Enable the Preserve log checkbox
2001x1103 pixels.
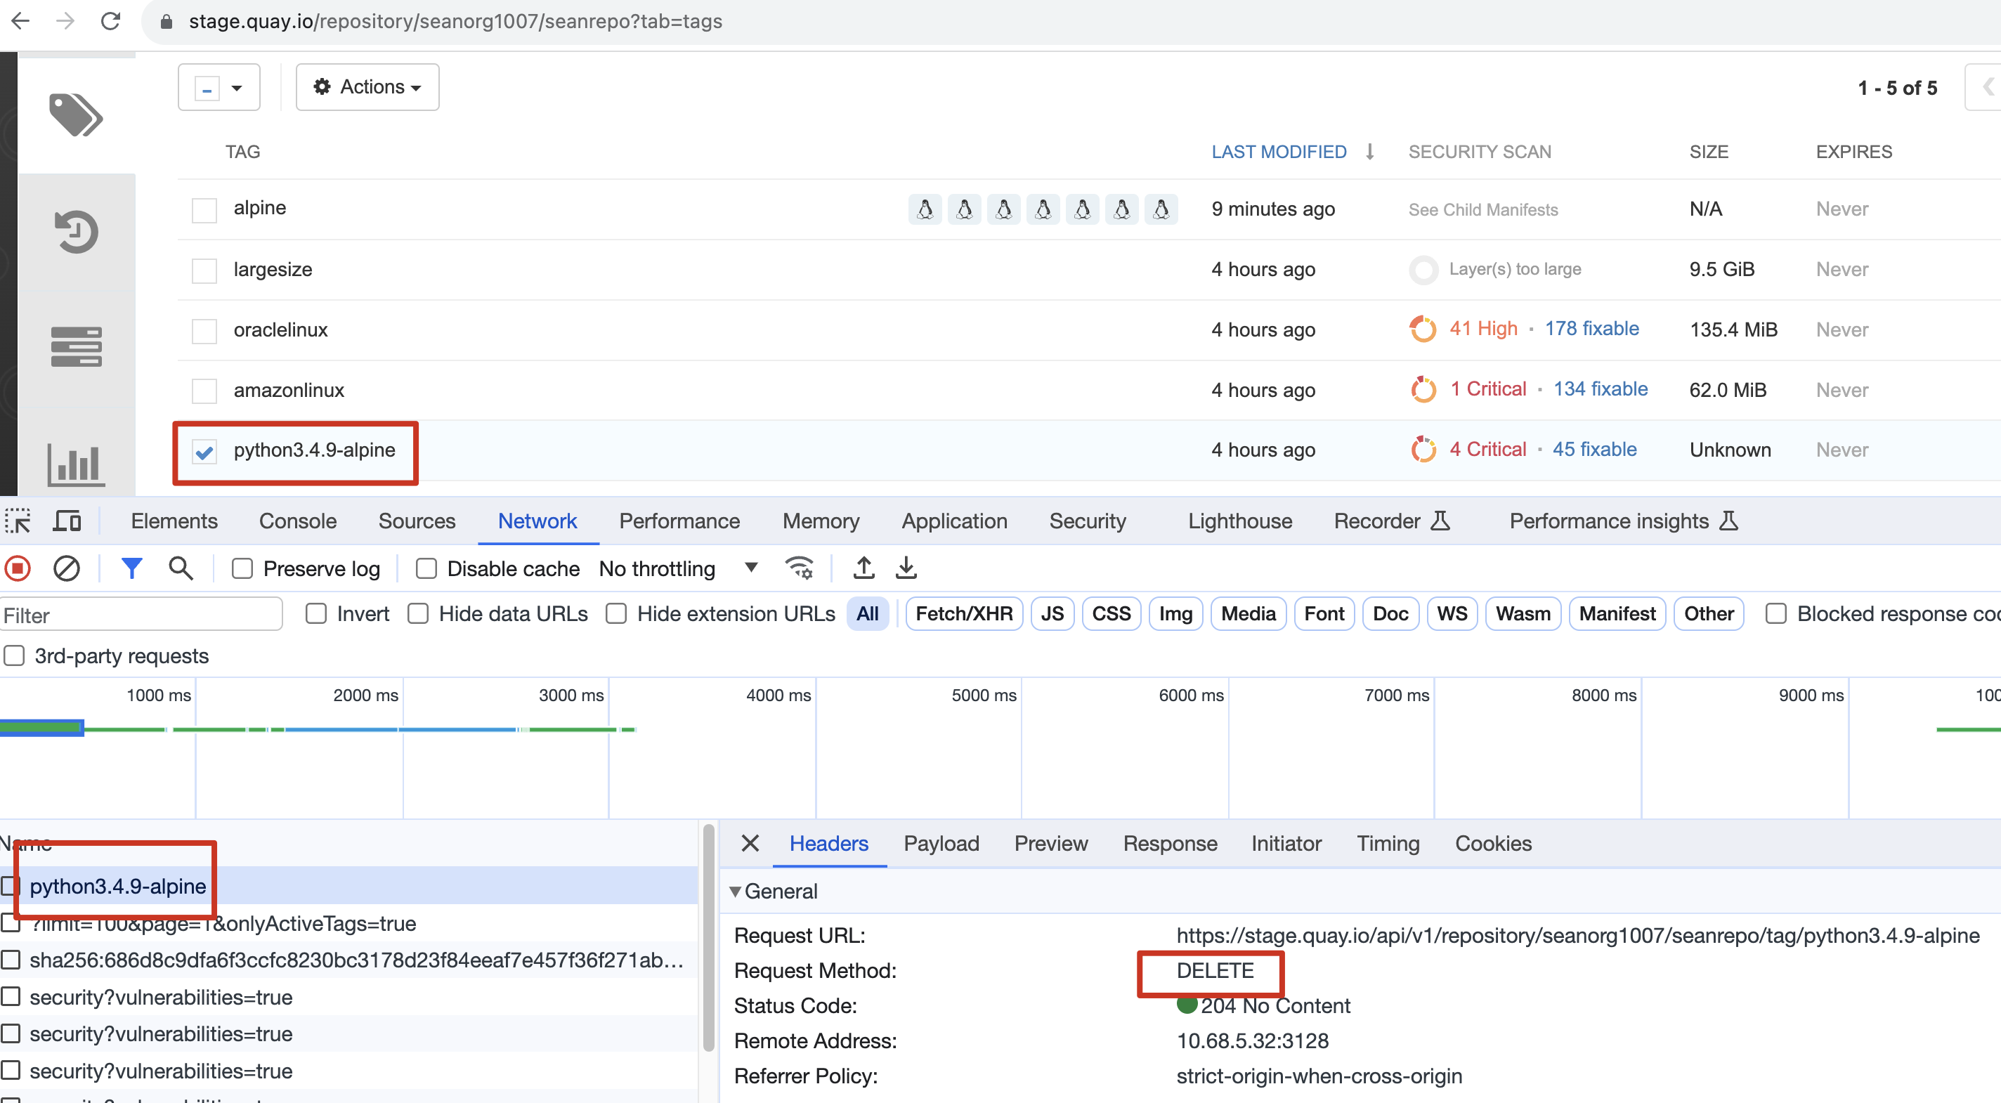[243, 568]
